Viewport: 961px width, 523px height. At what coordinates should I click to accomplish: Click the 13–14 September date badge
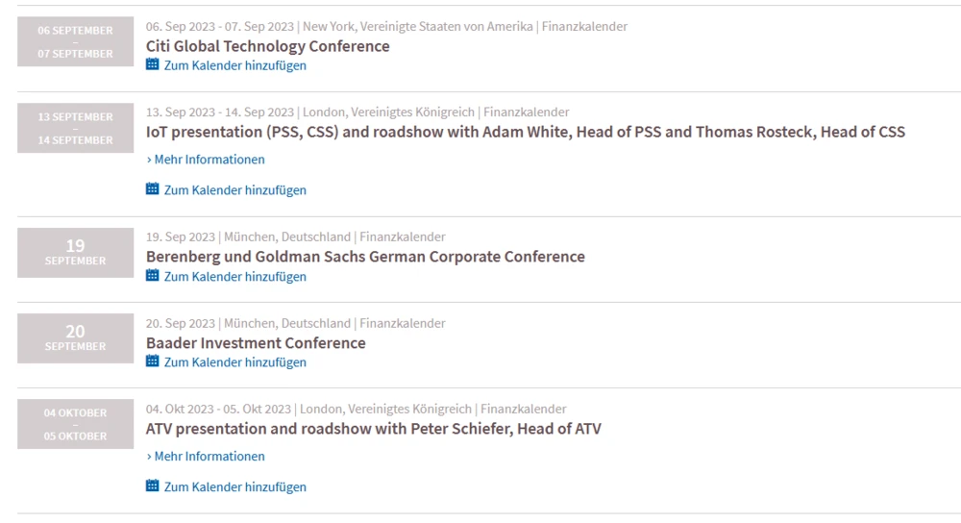pyautogui.click(x=75, y=129)
